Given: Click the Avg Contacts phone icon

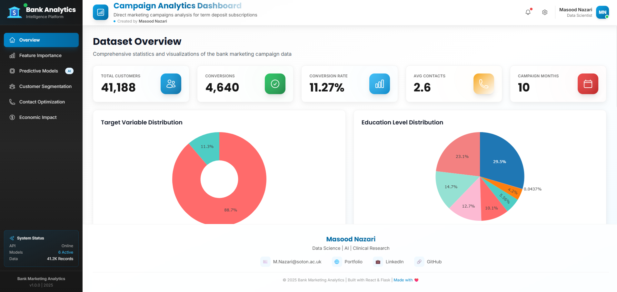Looking at the screenshot, I should click(x=483, y=84).
